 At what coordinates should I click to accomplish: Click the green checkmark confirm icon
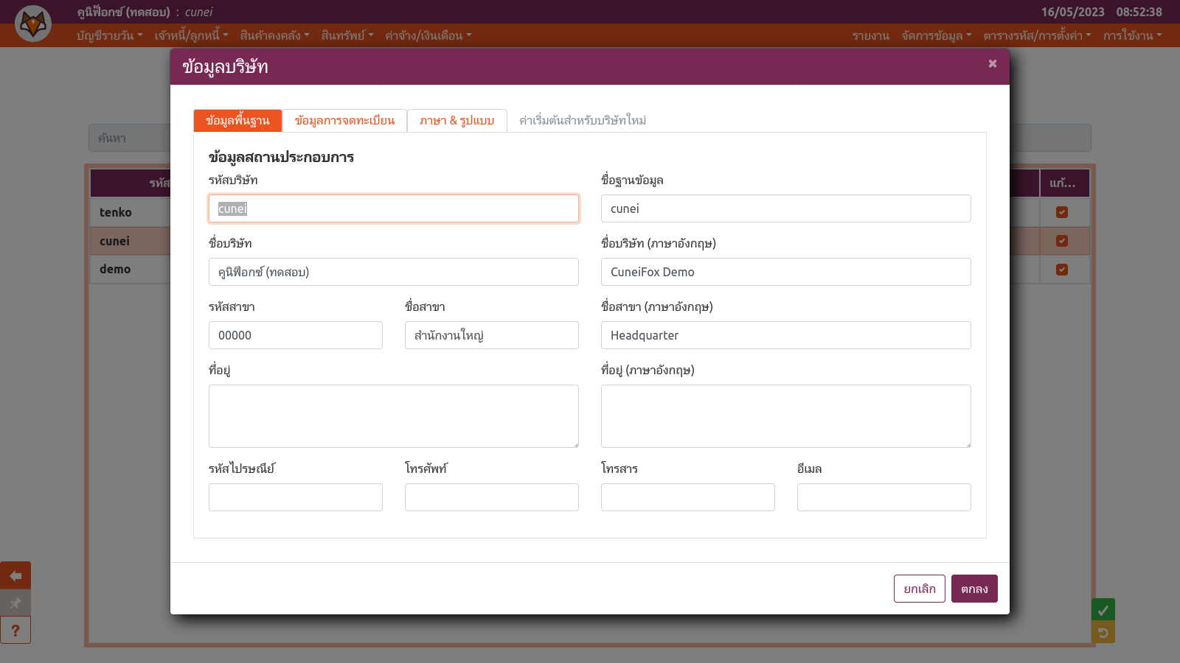[1103, 610]
